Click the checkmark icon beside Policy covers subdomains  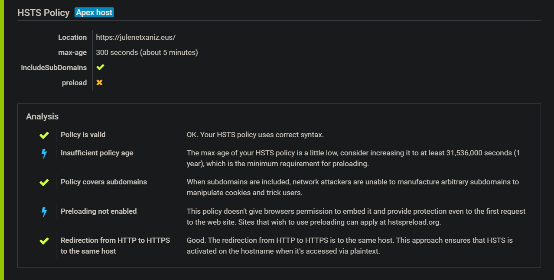pyautogui.click(x=43, y=182)
